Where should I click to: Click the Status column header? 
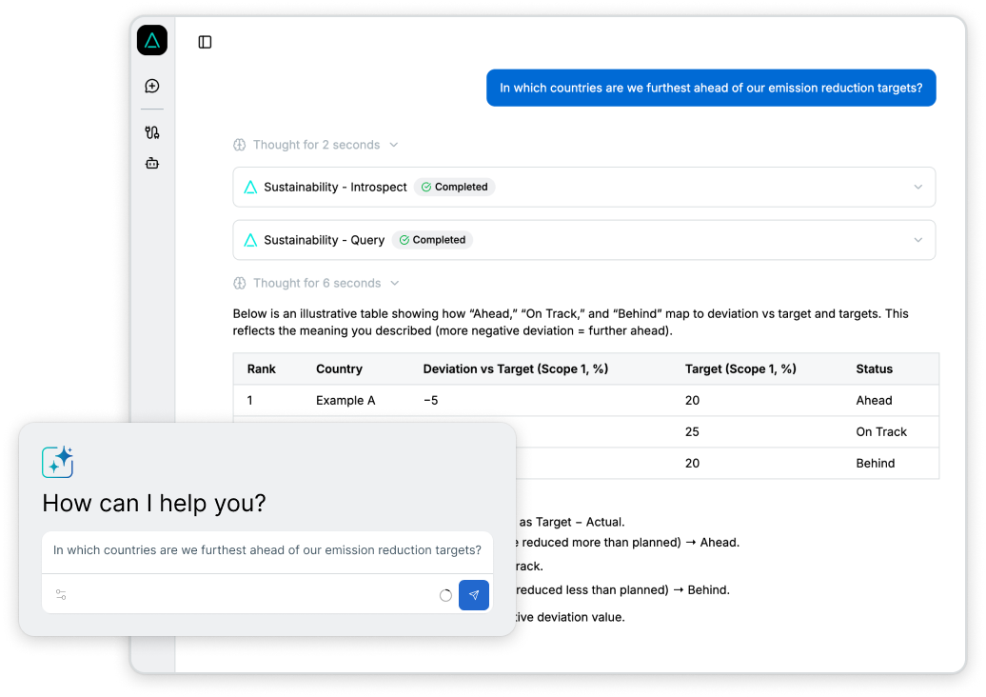(x=874, y=368)
